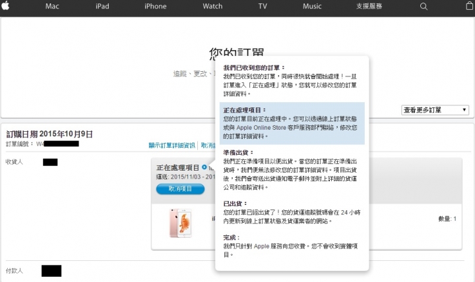Open the shopping bag icon

[470, 6]
